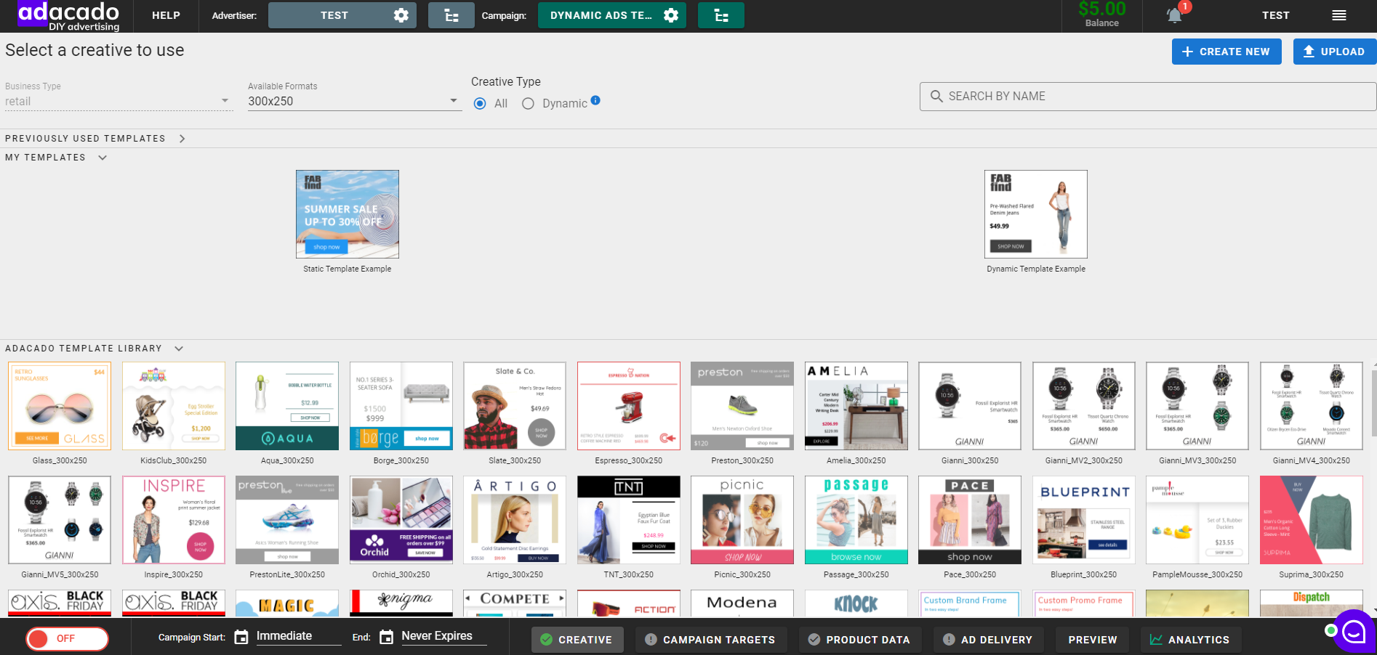Choose the KidsClub_300x250 template
Viewport: 1377px width, 655px height.
pos(174,406)
